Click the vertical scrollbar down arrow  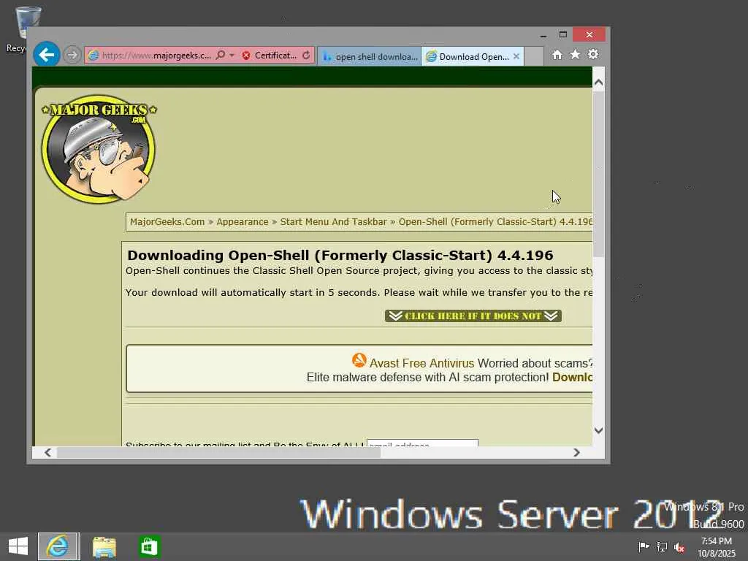click(x=599, y=430)
